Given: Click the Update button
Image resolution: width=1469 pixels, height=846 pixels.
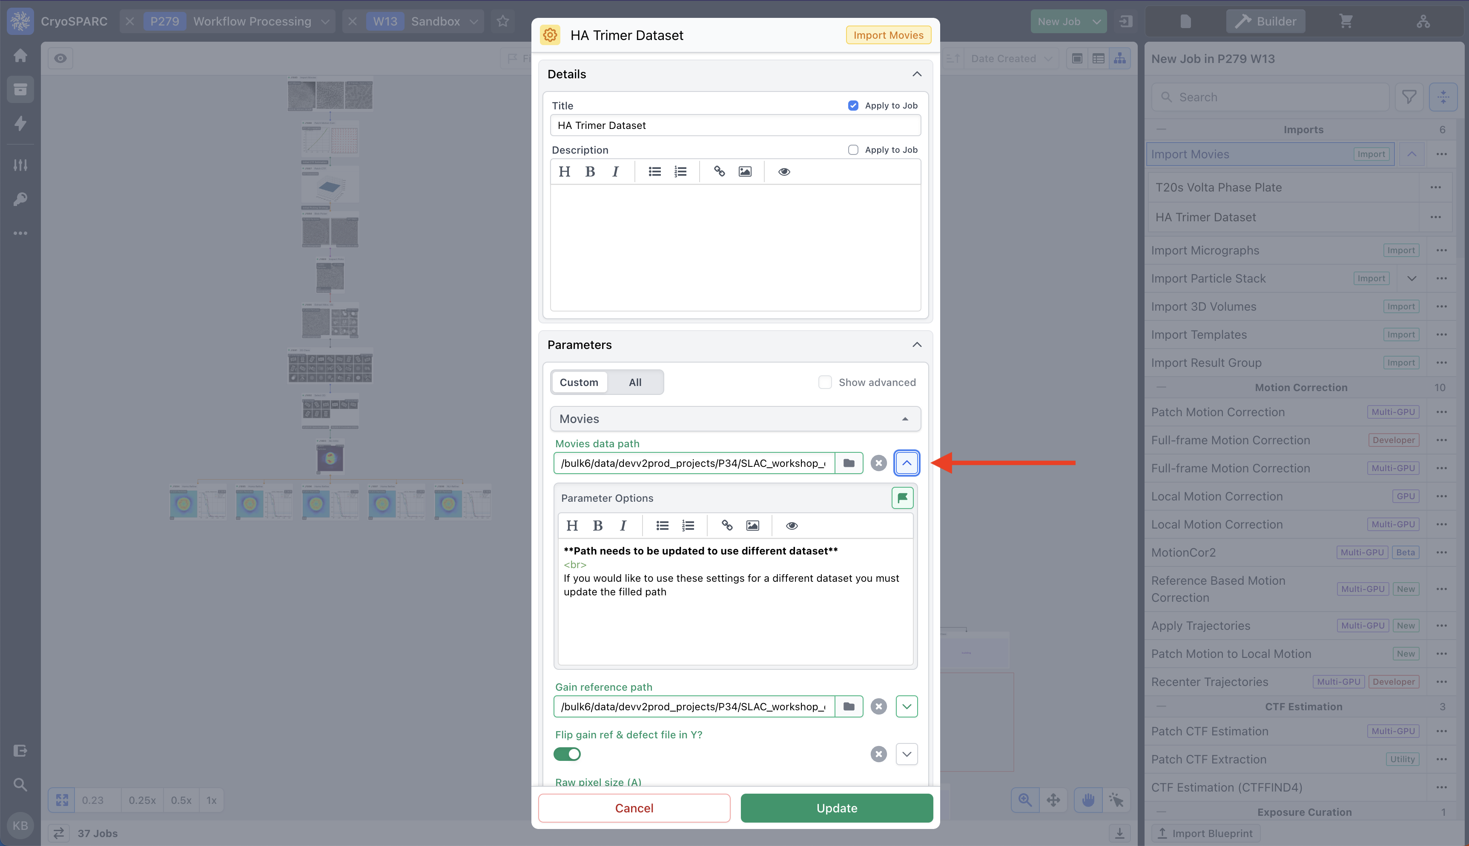Looking at the screenshot, I should tap(836, 808).
